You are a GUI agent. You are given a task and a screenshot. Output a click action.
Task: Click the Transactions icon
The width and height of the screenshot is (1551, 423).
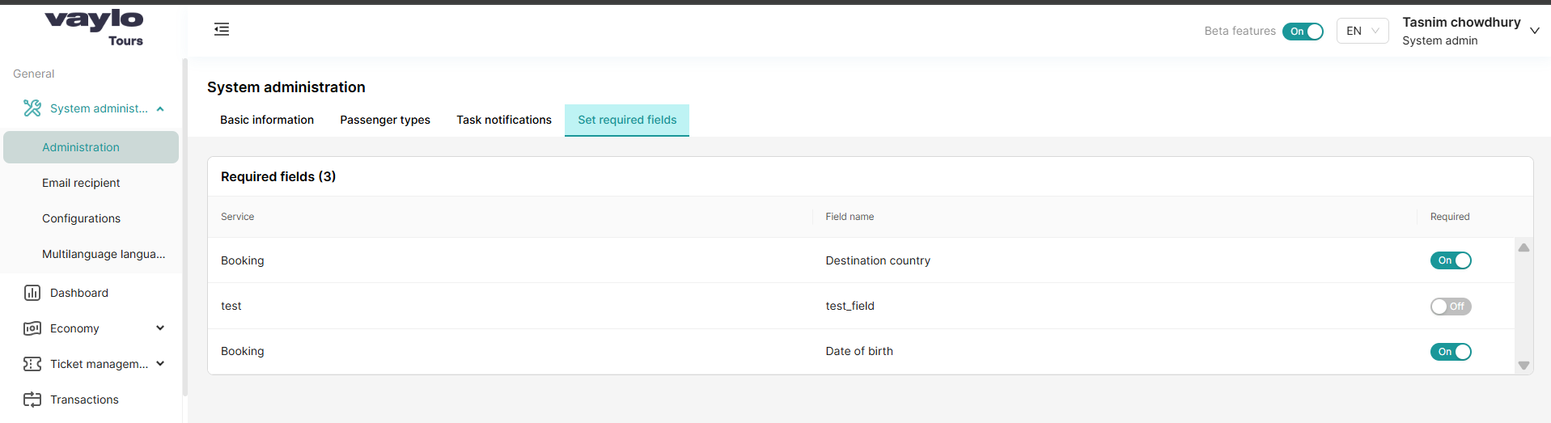point(32,400)
